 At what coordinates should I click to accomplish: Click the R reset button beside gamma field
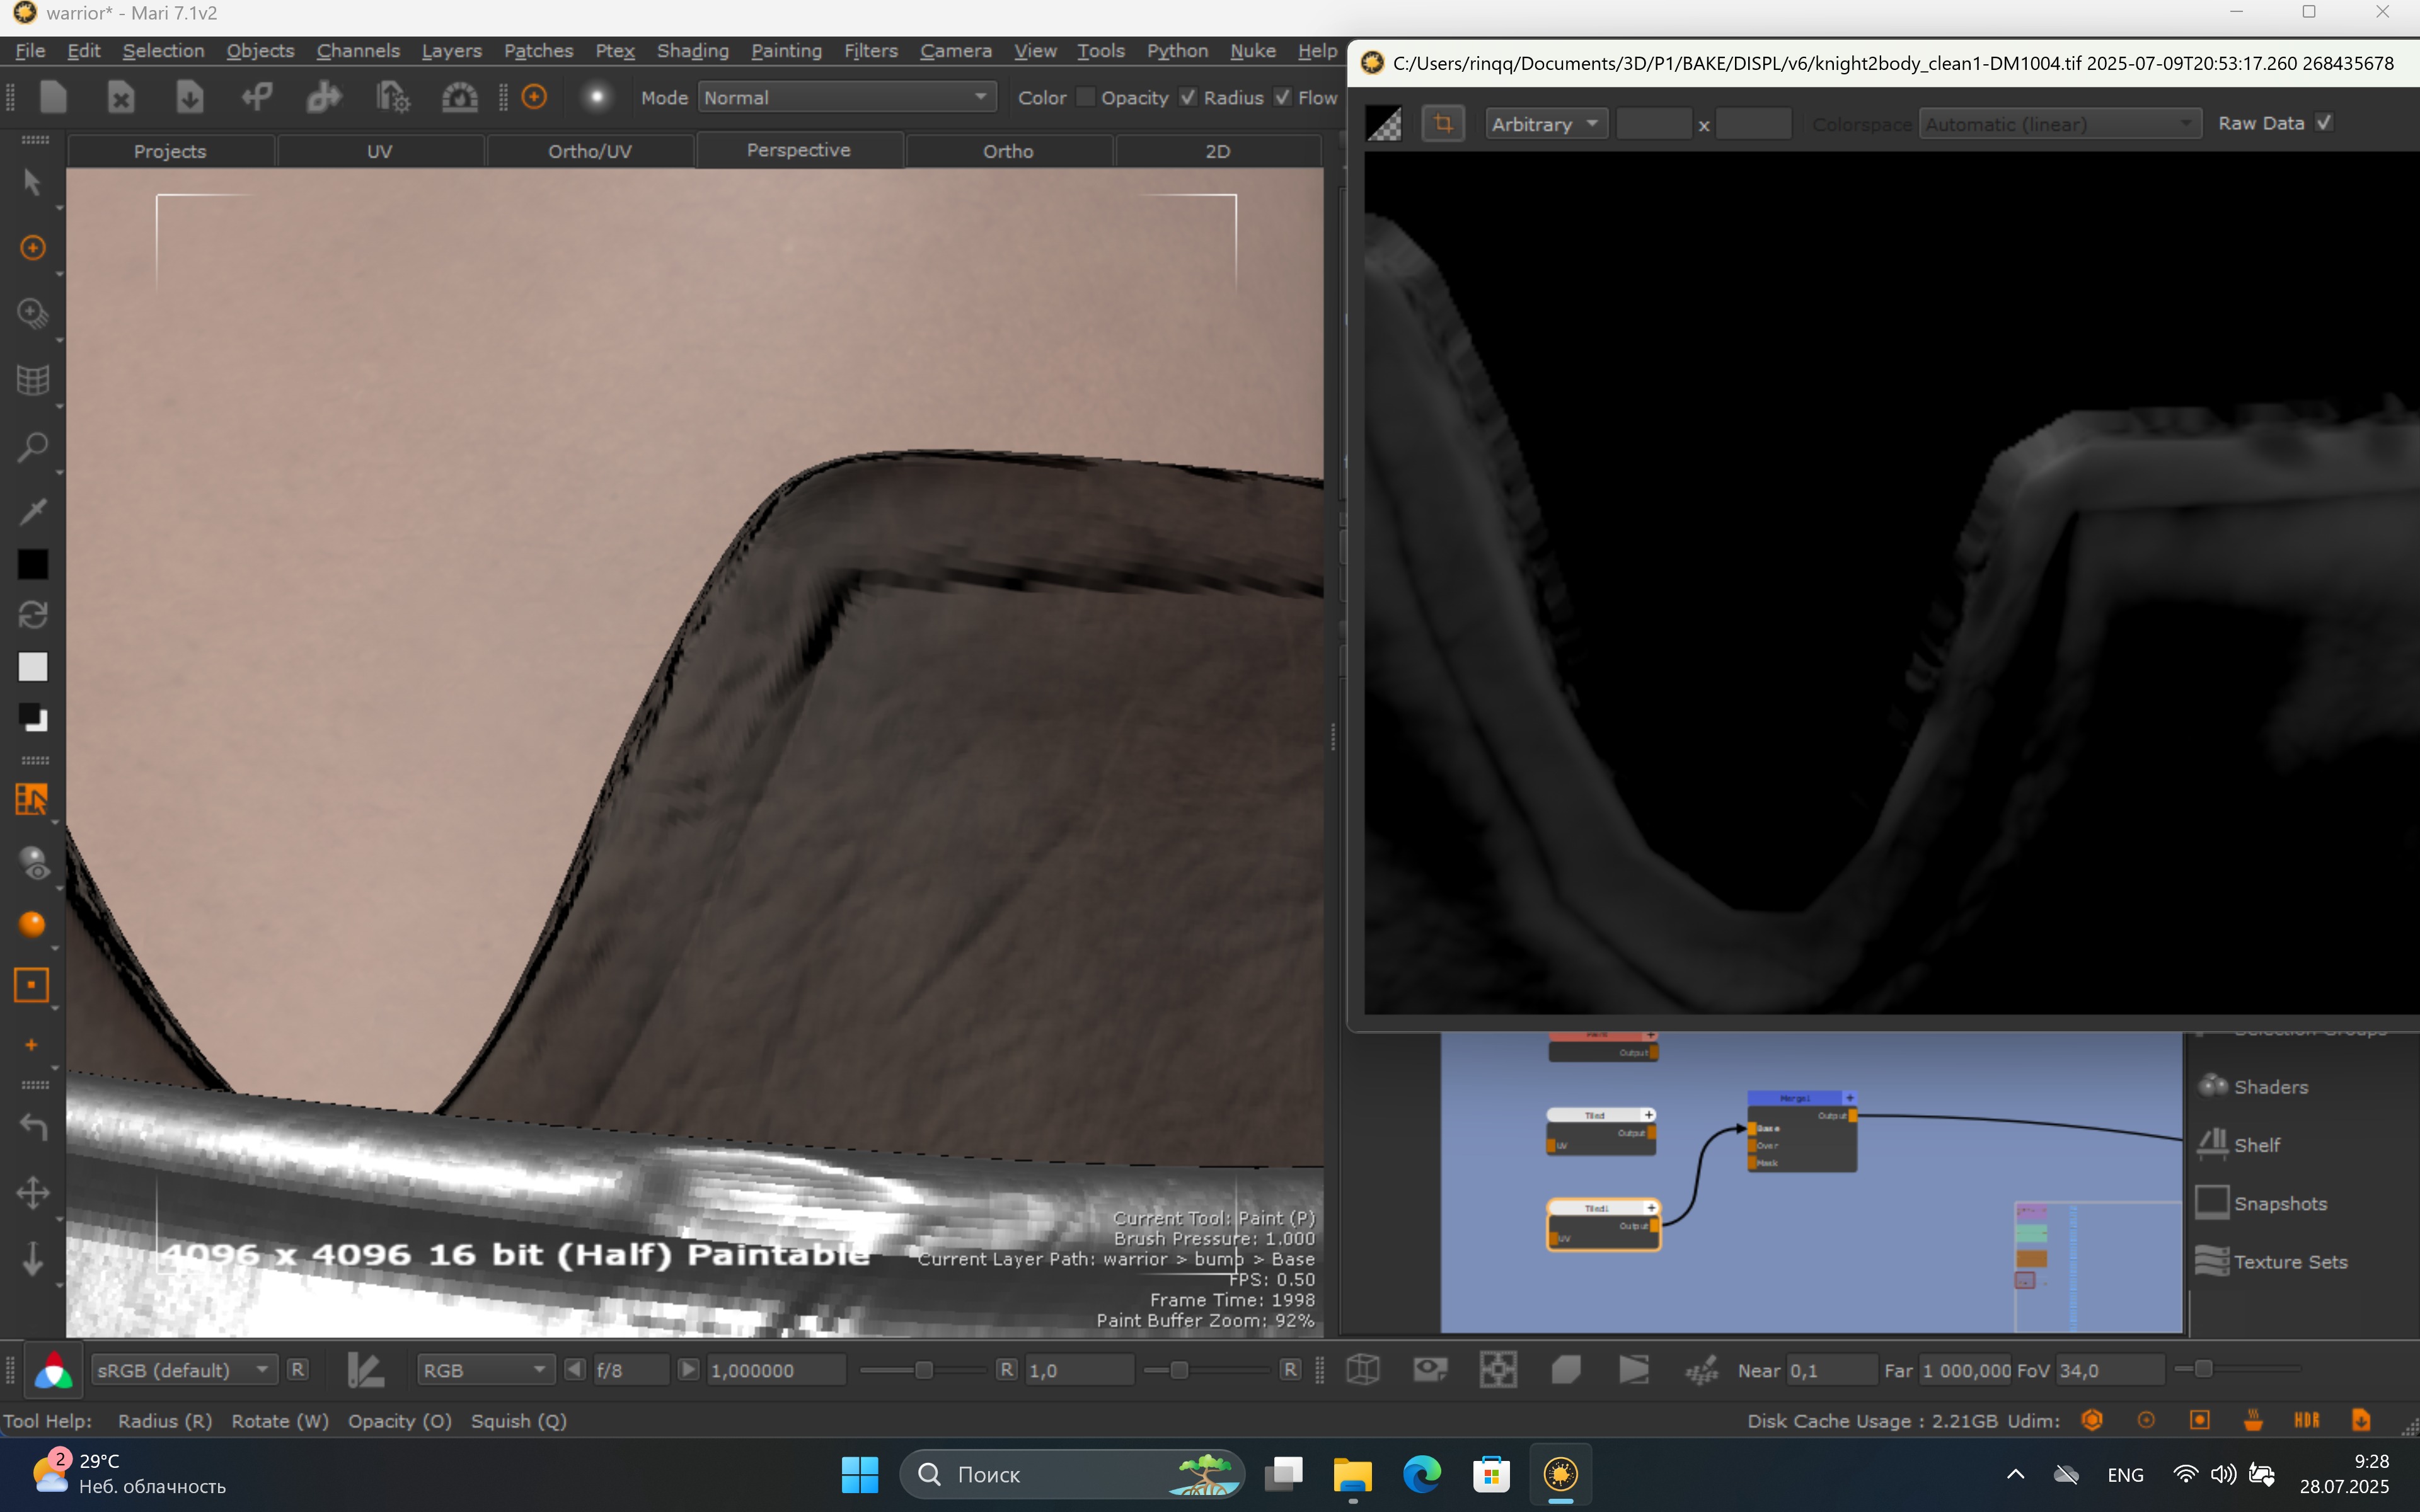coord(1007,1369)
